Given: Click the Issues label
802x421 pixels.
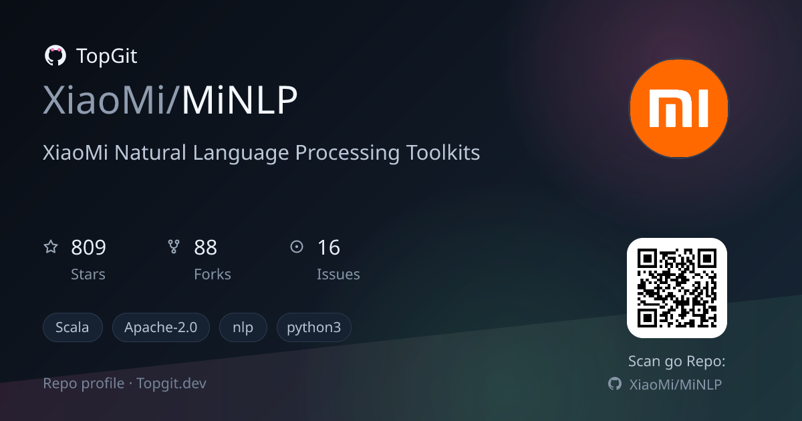Looking at the screenshot, I should (x=338, y=274).
